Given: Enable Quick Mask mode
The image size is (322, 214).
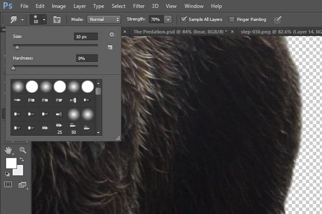Looking at the screenshot, I should [8, 184].
